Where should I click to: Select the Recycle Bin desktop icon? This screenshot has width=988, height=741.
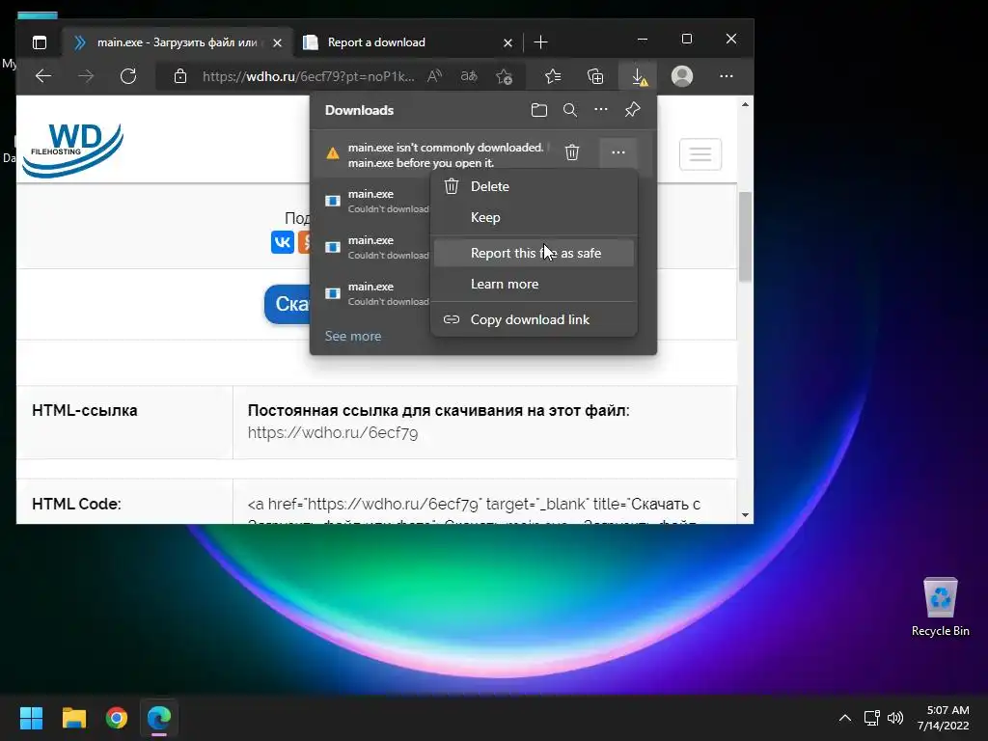[940, 608]
